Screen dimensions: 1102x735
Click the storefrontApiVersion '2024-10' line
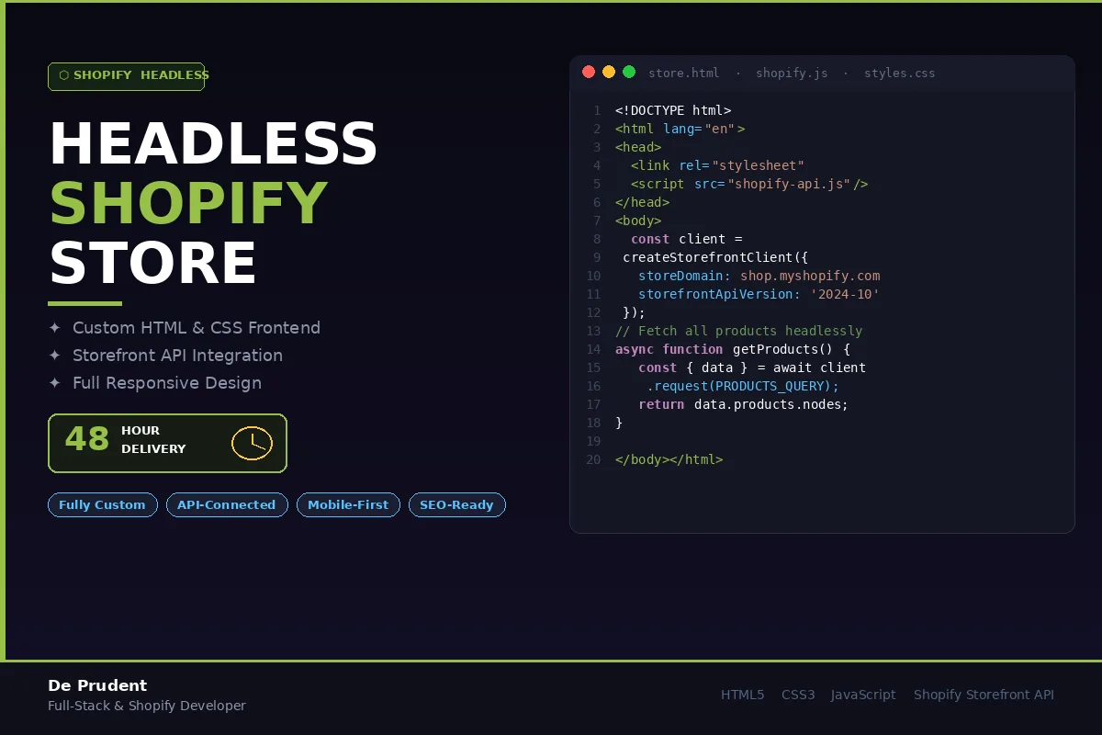click(x=759, y=294)
